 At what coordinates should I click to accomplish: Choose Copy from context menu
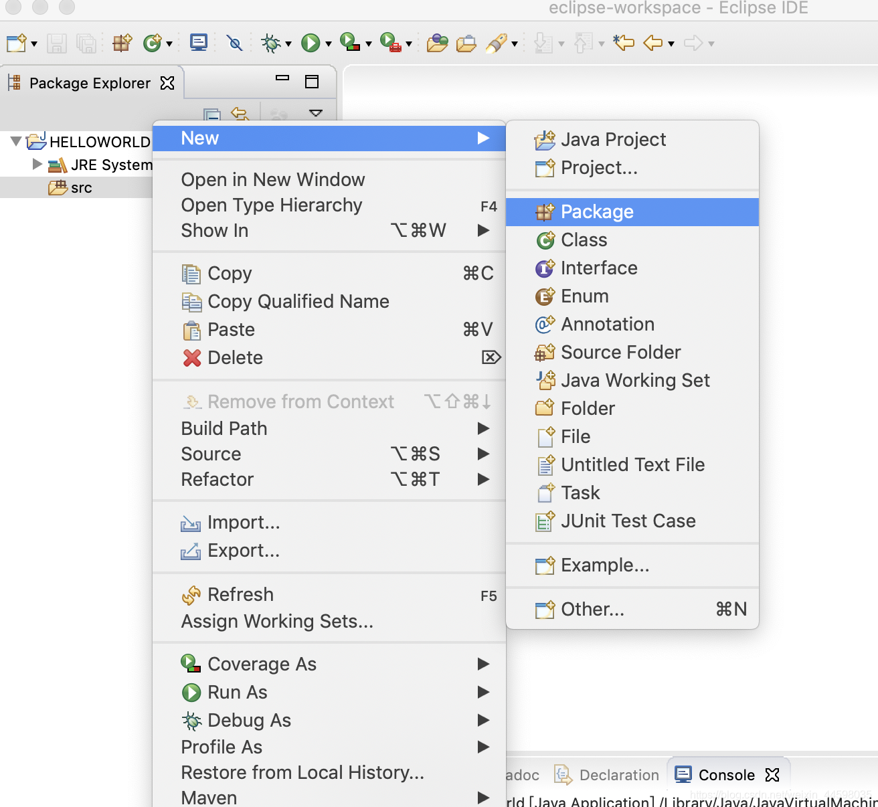pyautogui.click(x=329, y=273)
